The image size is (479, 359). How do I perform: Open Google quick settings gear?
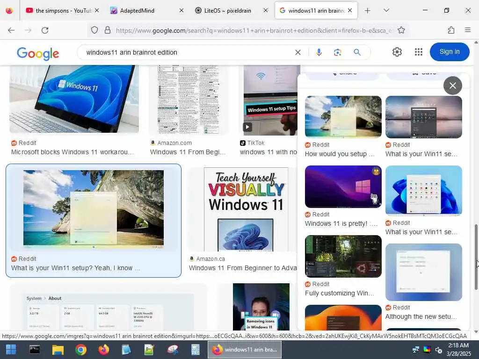point(397,52)
